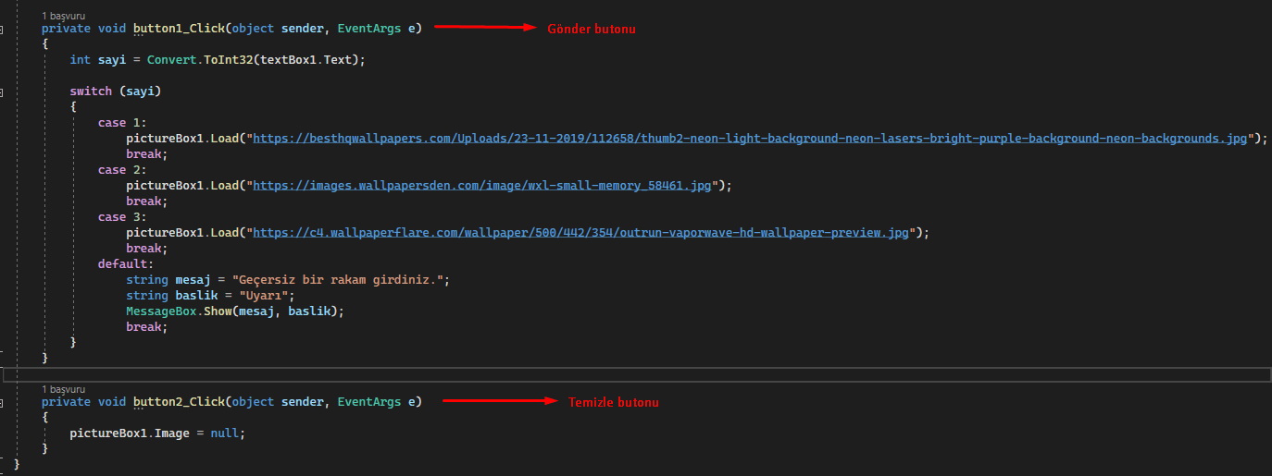This screenshot has height=476, width=1272.
Task: Open the '1 başvuru' CodeLens above button2_Click
Action: tap(63, 390)
